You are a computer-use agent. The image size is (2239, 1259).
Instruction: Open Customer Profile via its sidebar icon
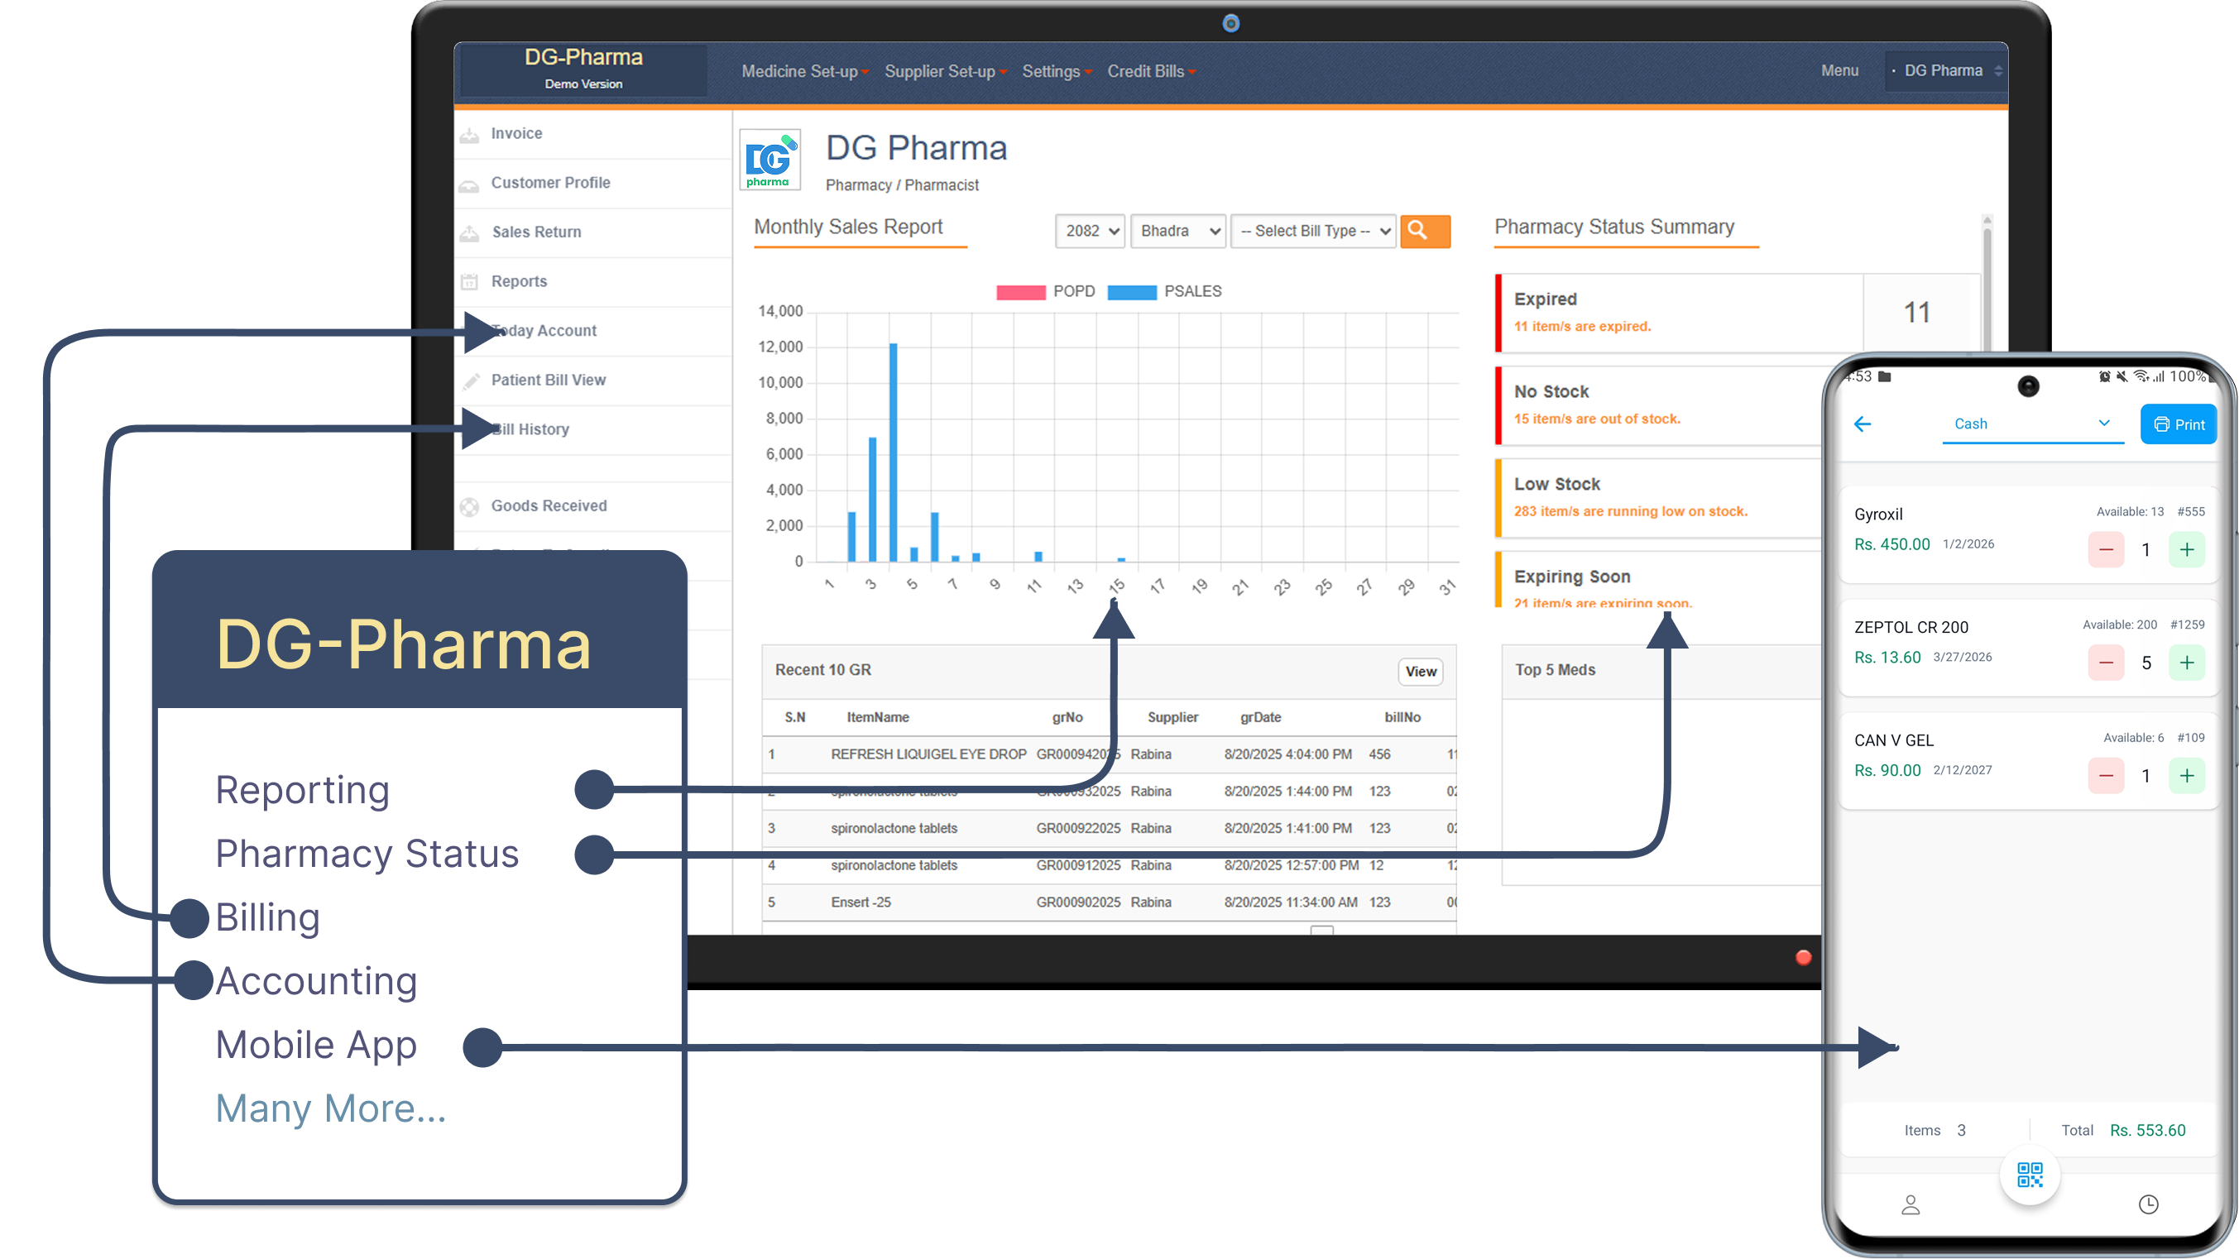(x=470, y=183)
